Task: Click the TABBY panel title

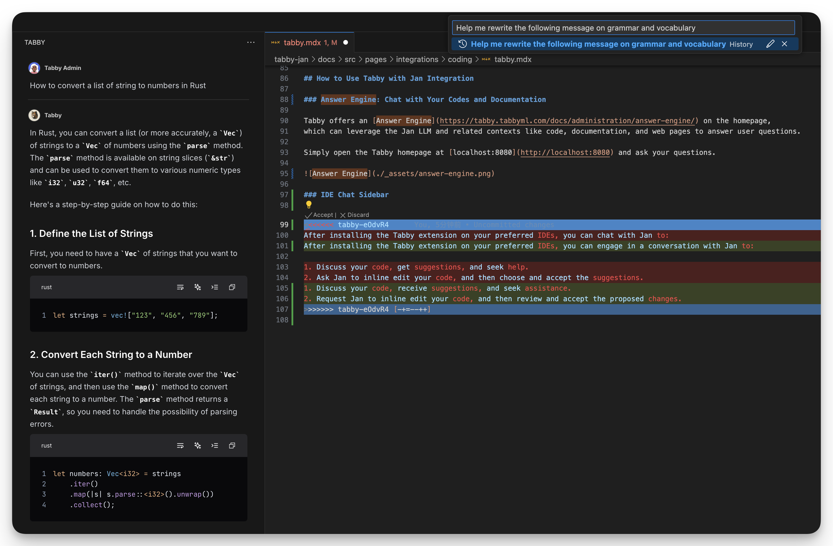Action: [35, 42]
